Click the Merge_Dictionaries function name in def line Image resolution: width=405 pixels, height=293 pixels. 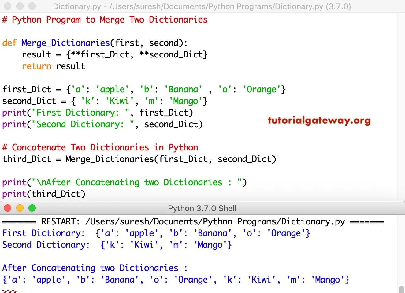pyautogui.click(x=66, y=43)
